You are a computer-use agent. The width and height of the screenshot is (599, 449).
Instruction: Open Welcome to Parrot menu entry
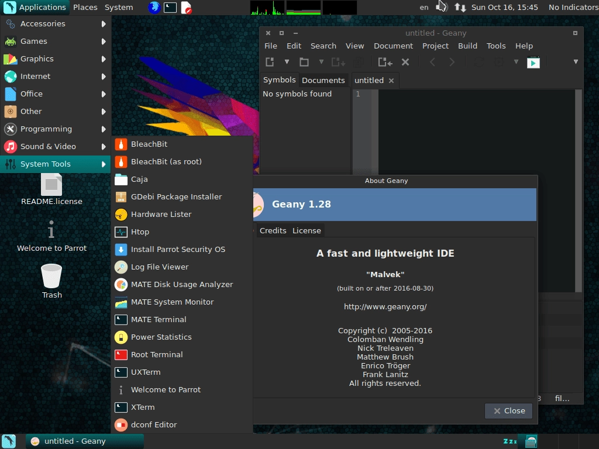[x=182, y=390]
